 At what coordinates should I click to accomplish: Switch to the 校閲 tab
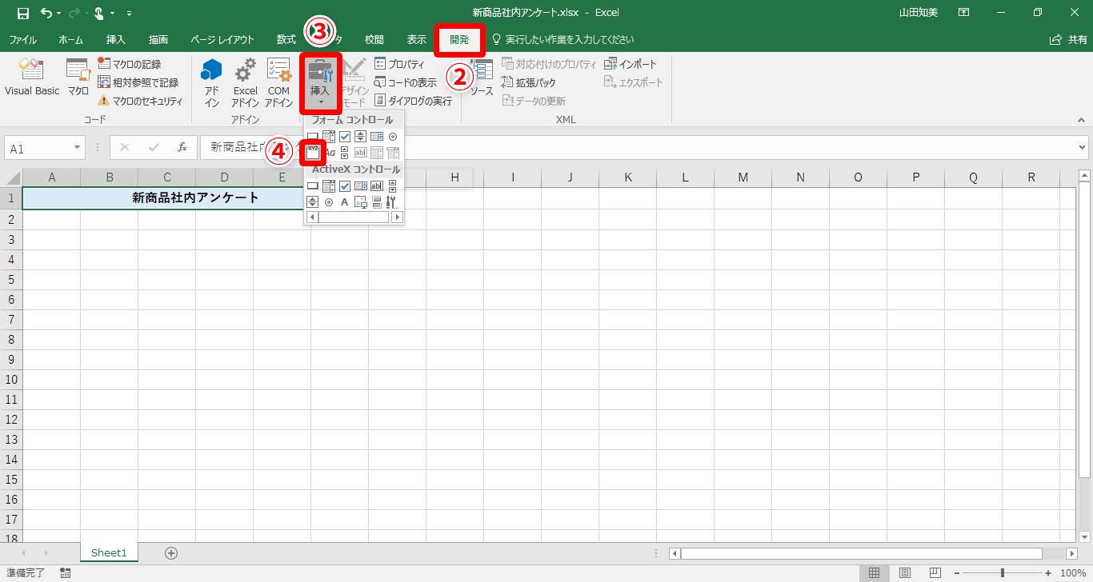374,40
